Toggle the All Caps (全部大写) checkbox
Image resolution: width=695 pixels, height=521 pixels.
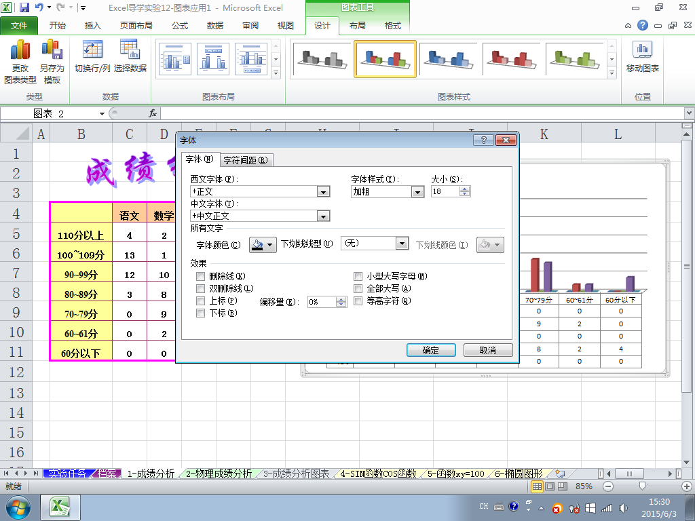pyautogui.click(x=358, y=288)
